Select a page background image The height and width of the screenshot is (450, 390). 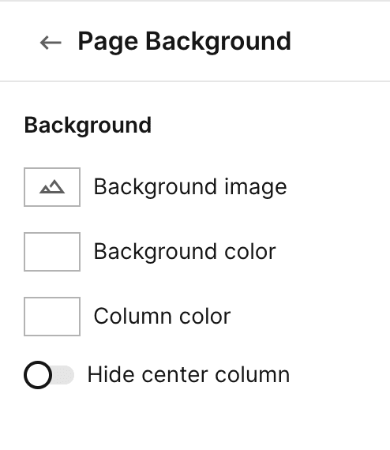coord(52,187)
